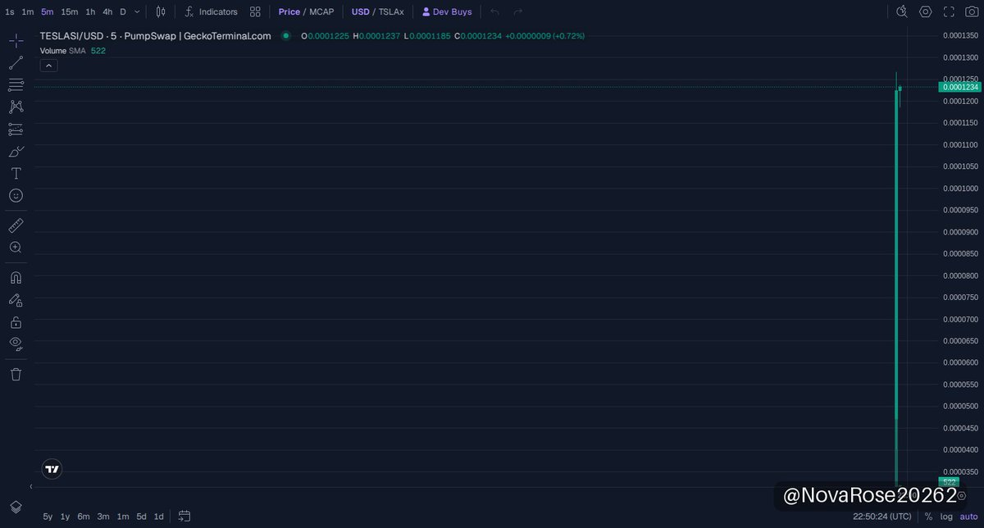Open quick search in the top-right toolbar

tap(903, 11)
